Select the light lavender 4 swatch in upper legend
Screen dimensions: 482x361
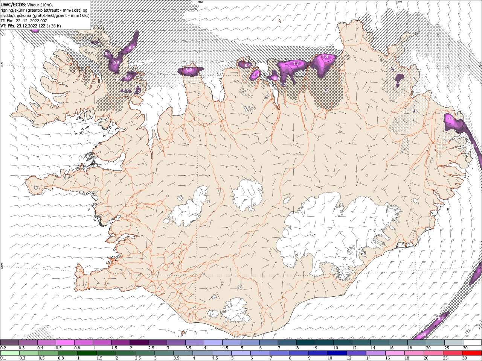[x=212, y=343]
